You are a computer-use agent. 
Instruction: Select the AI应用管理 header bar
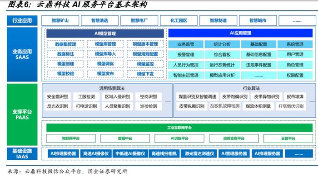[x=240, y=33]
